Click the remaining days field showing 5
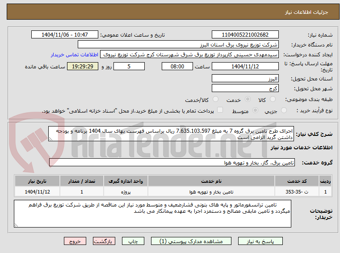 click(129, 67)
